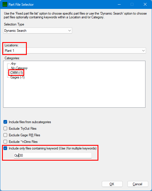
Task: Close the Part File Selector window
Action: click(145, 5)
